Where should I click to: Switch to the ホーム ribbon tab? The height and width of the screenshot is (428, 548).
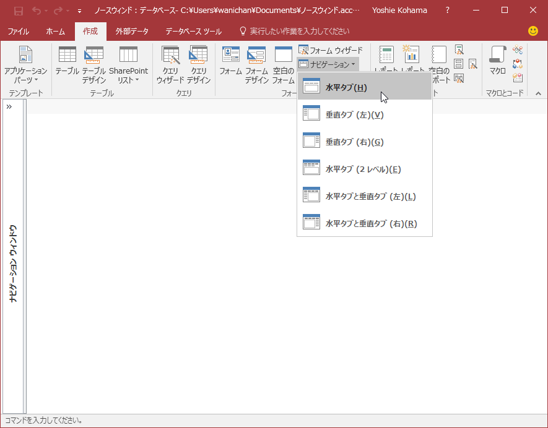[x=55, y=32]
